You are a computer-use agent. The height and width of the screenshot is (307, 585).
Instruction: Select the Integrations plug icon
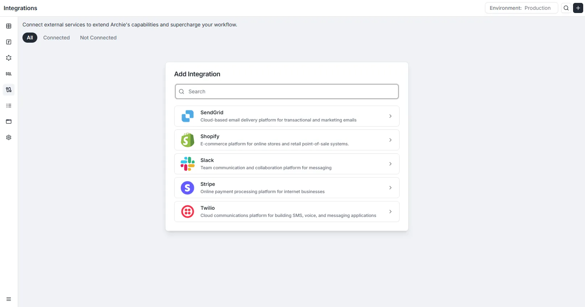click(x=8, y=90)
